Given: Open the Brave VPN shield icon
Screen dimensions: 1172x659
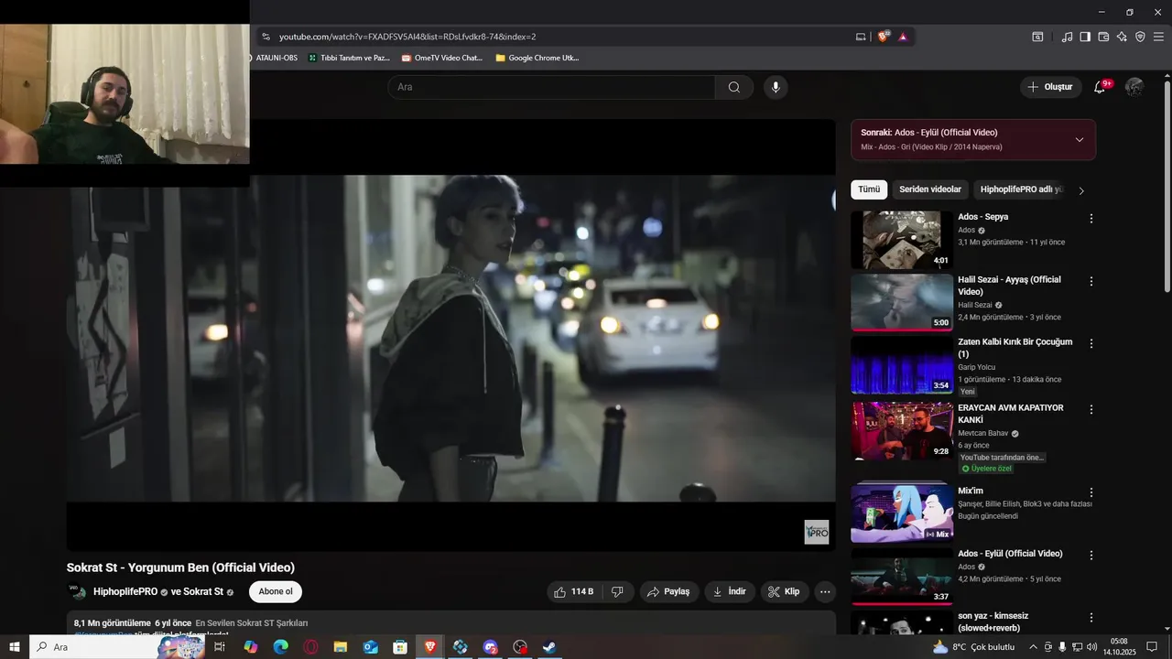Looking at the screenshot, I should pyautogui.click(x=1140, y=37).
